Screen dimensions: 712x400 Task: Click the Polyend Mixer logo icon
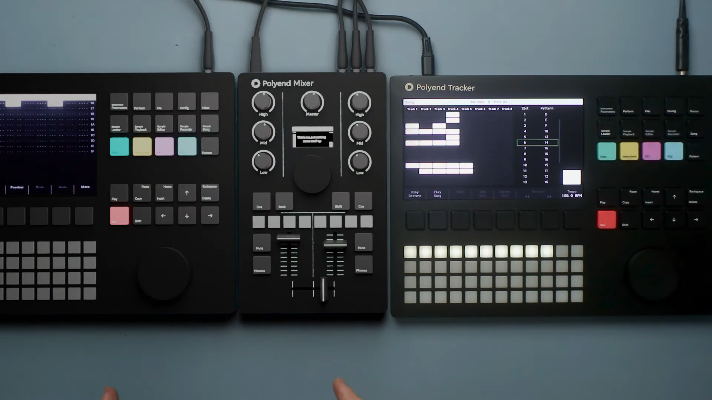point(256,84)
